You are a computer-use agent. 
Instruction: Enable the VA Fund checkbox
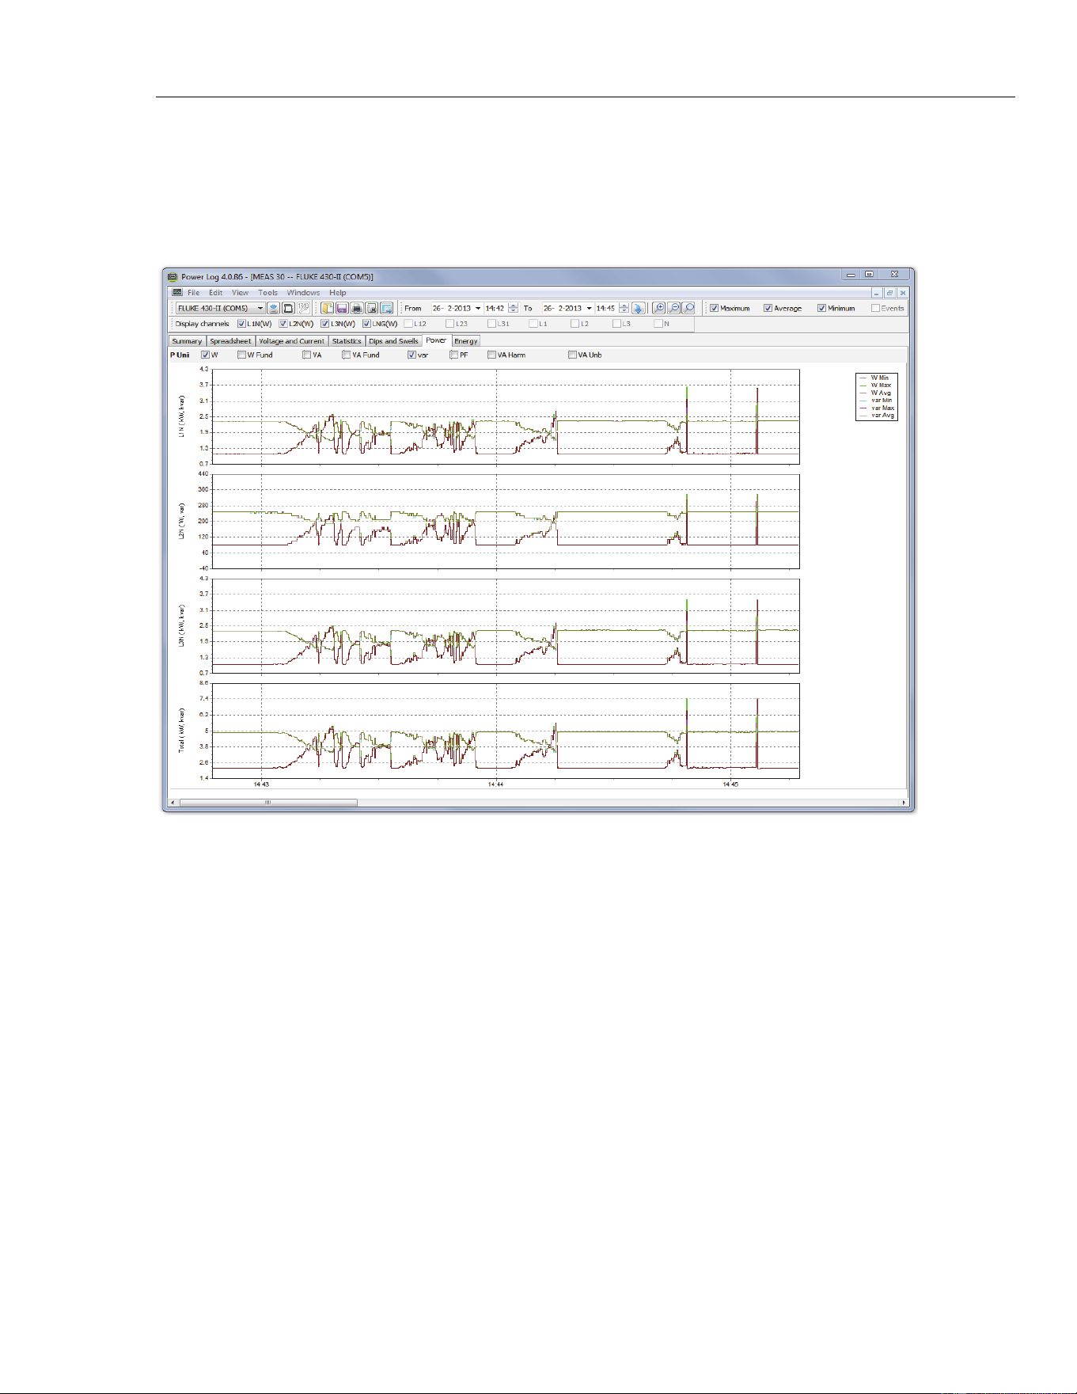point(346,355)
